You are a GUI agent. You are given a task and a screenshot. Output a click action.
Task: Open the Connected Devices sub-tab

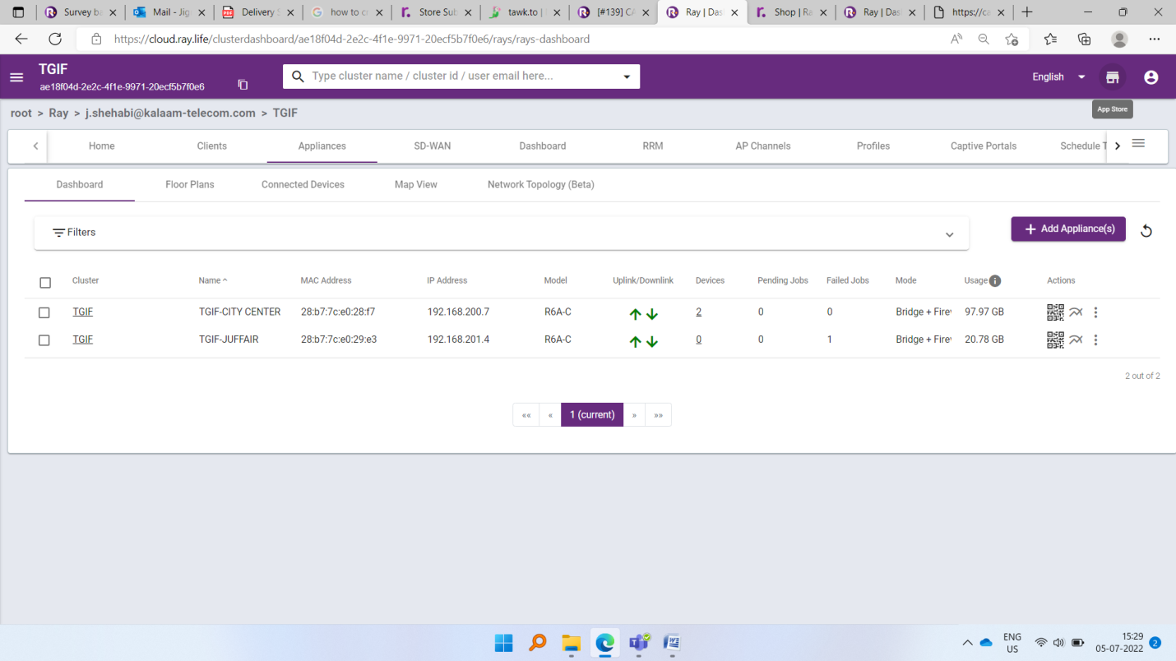click(303, 184)
